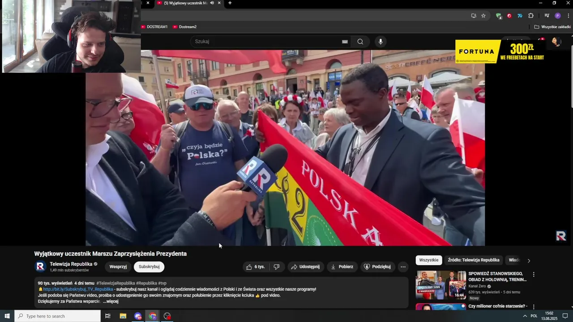Open more actions three-dot under video
The width and height of the screenshot is (573, 322).
click(x=403, y=267)
